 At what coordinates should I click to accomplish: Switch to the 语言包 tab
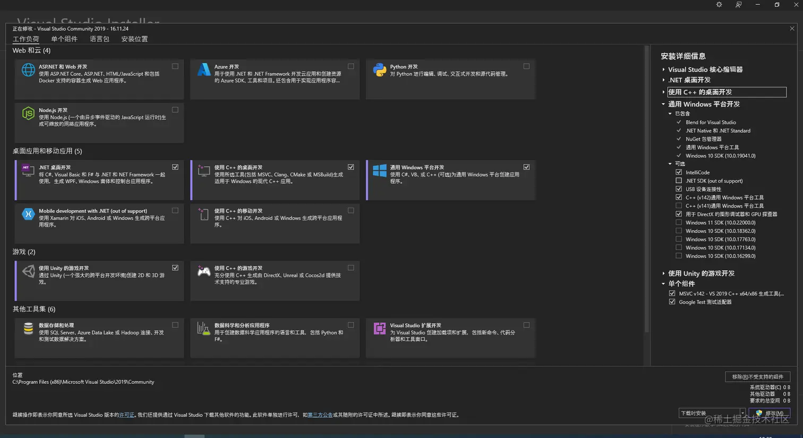99,39
